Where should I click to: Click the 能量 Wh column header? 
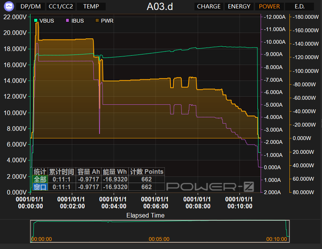pyautogui.click(x=115, y=172)
